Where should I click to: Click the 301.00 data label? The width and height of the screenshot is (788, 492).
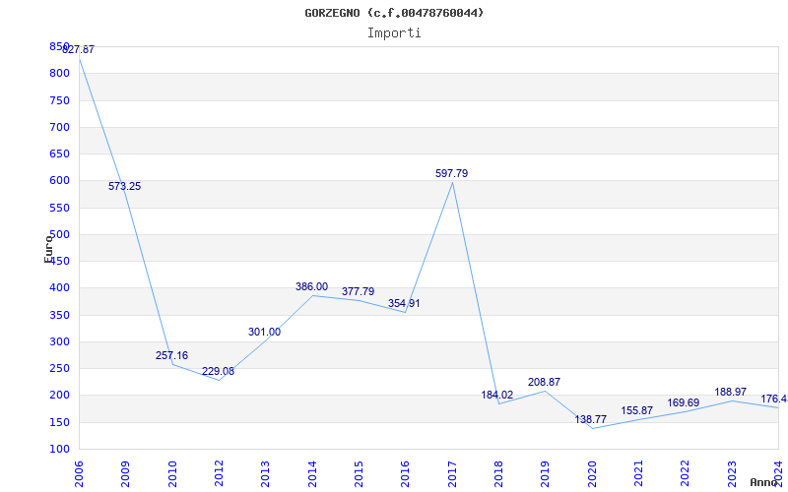[x=264, y=332]
